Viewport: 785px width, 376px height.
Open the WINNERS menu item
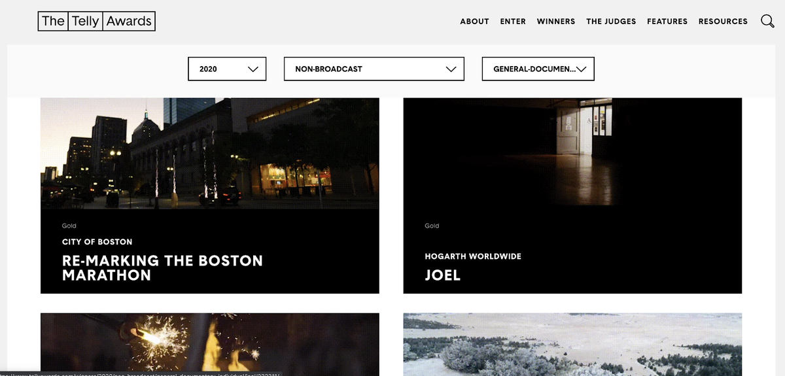[556, 22]
